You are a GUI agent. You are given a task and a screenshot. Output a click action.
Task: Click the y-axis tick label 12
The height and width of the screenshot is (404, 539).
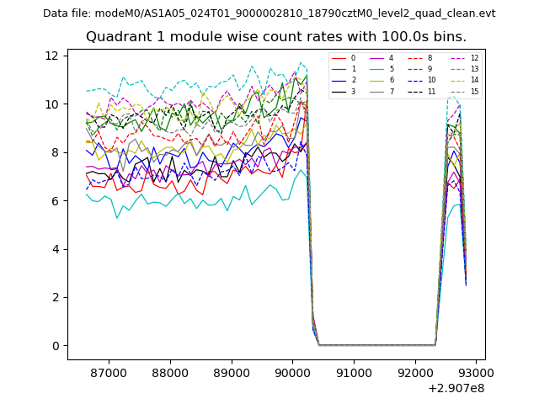51,56
